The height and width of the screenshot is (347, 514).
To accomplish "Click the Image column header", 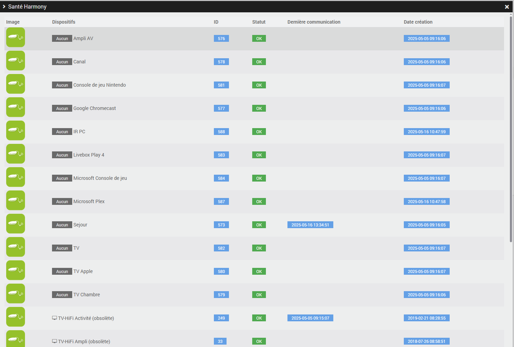I will pos(13,22).
